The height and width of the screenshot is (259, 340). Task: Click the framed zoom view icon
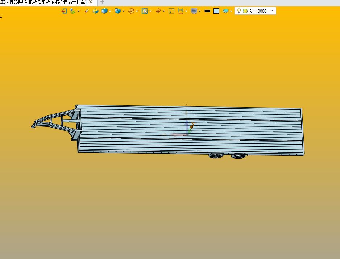145,11
